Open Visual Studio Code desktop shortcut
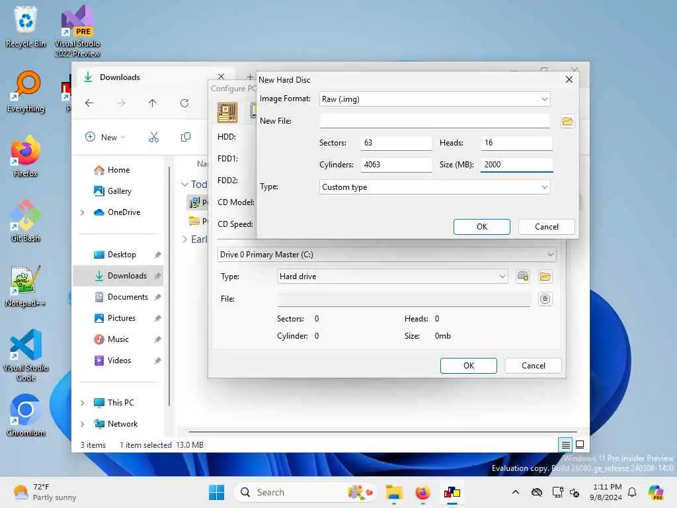Viewport: 677px width, 508px height. pyautogui.click(x=26, y=355)
